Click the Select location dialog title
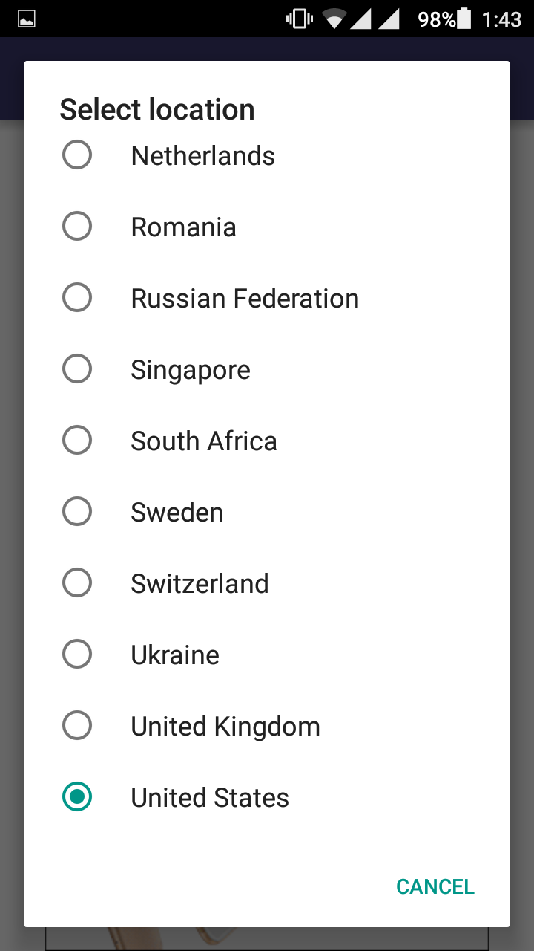The height and width of the screenshot is (951, 534). pyautogui.click(x=157, y=110)
